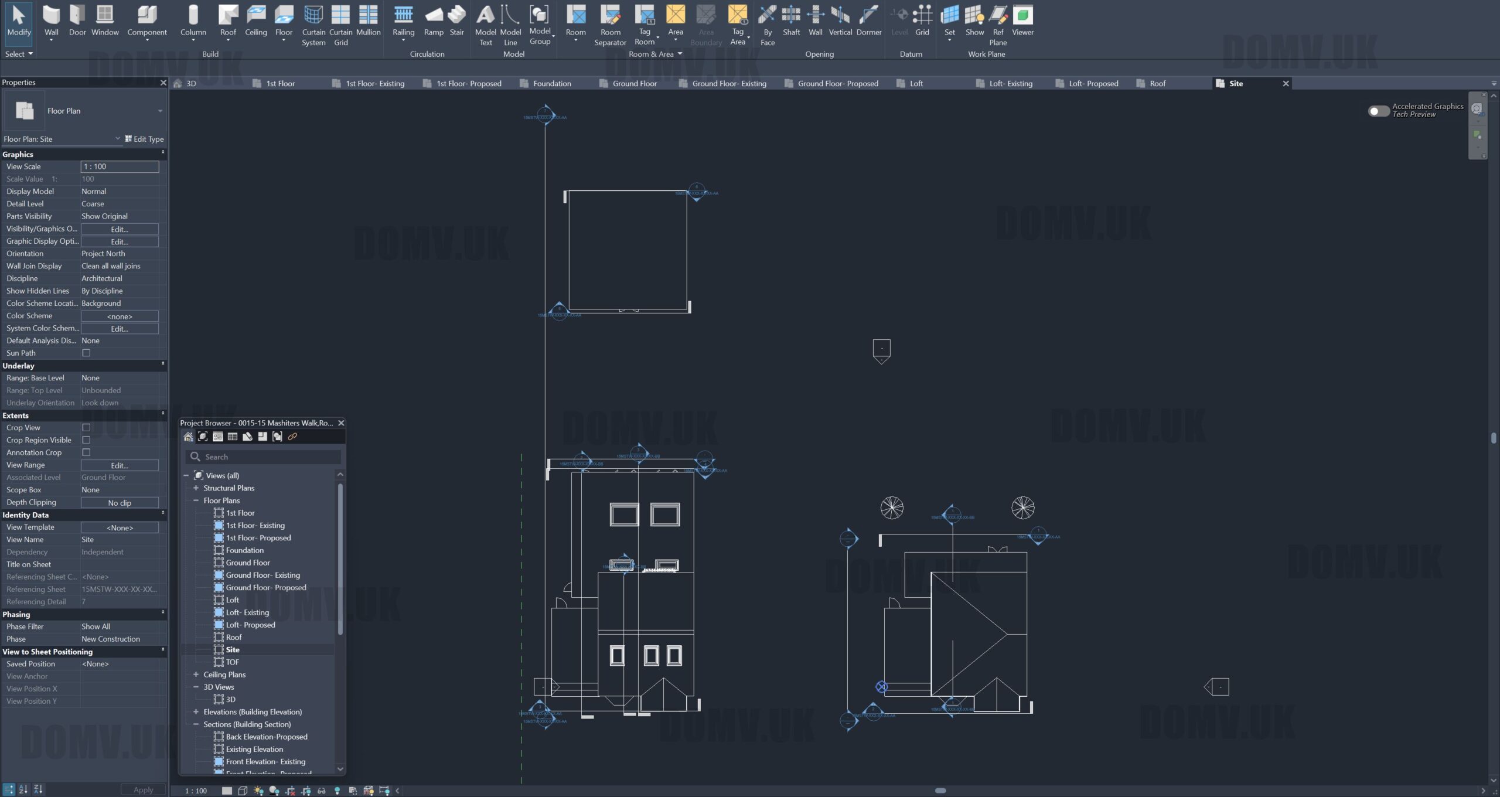1500x797 pixels.
Task: Open the Loft- Existing view tab
Action: (1010, 84)
